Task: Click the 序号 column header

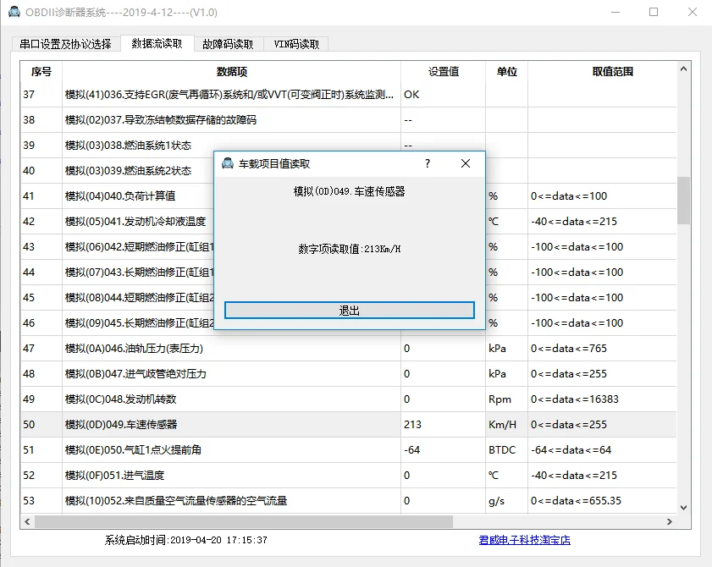Action: click(41, 72)
